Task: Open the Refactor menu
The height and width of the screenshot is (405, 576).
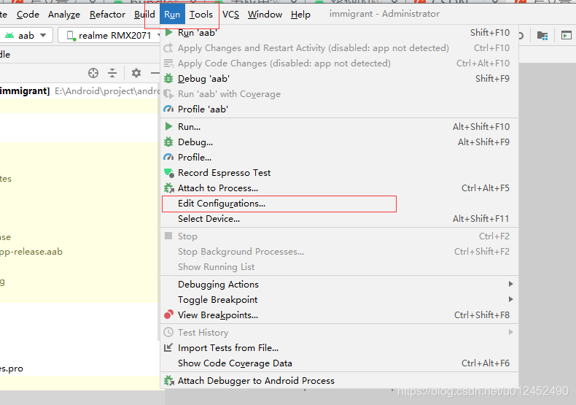Action: [x=107, y=15]
